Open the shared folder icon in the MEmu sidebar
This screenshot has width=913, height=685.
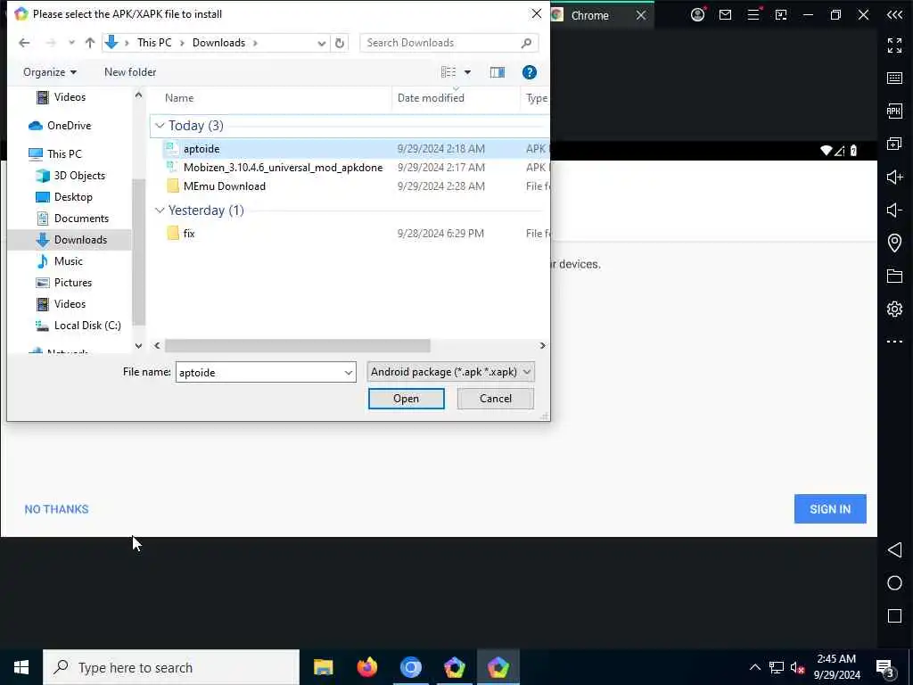coord(894,276)
